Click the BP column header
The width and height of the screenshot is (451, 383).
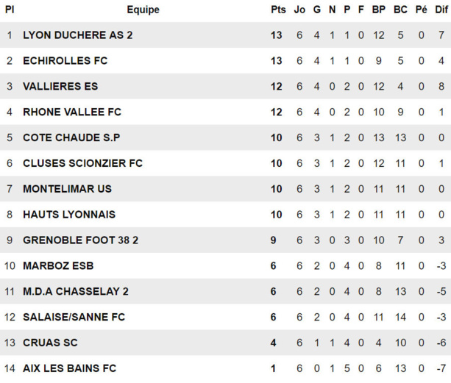[x=379, y=10]
